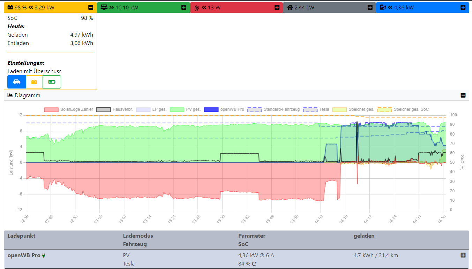The height and width of the screenshot is (269, 472).
Task: Click the yellow battery charge mode icon
Action: [34, 82]
